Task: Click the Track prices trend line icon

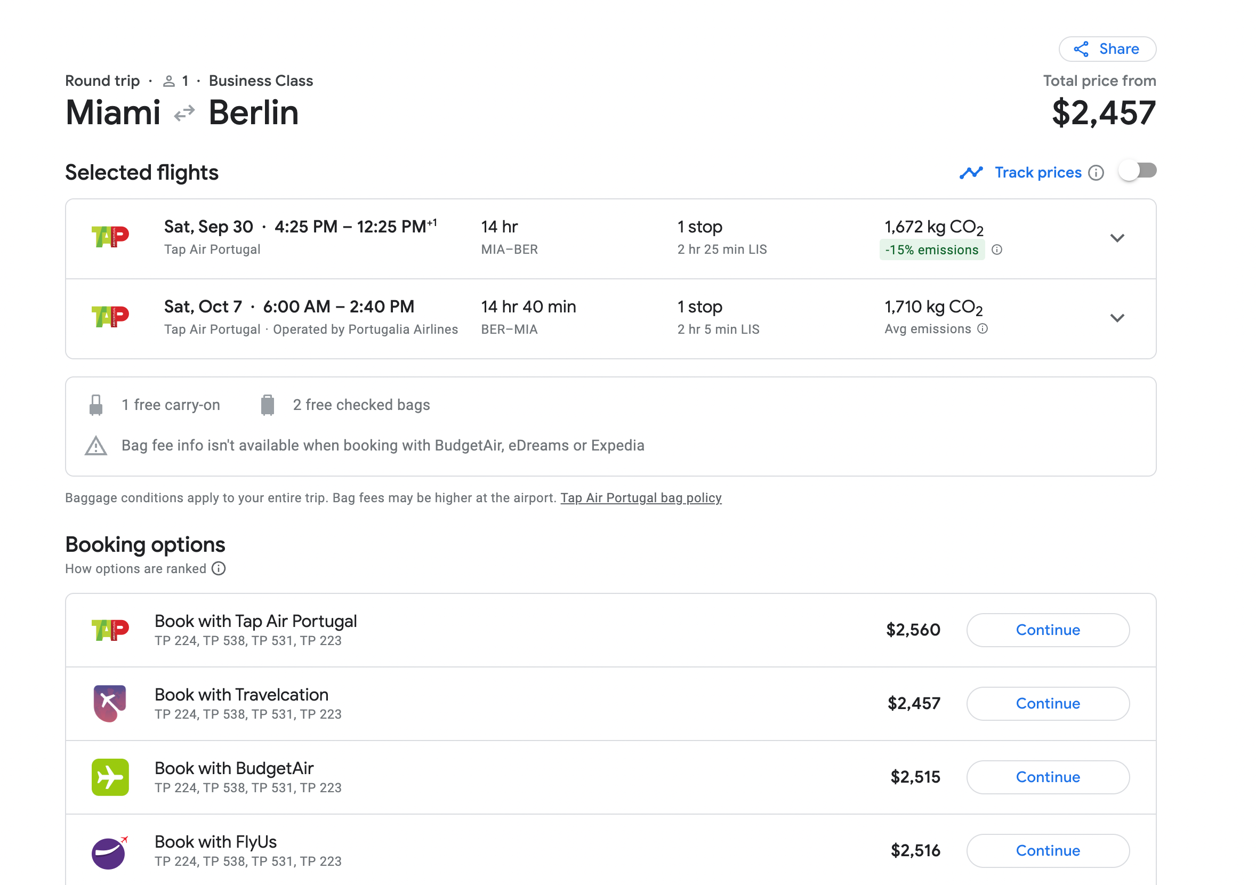Action: click(971, 173)
